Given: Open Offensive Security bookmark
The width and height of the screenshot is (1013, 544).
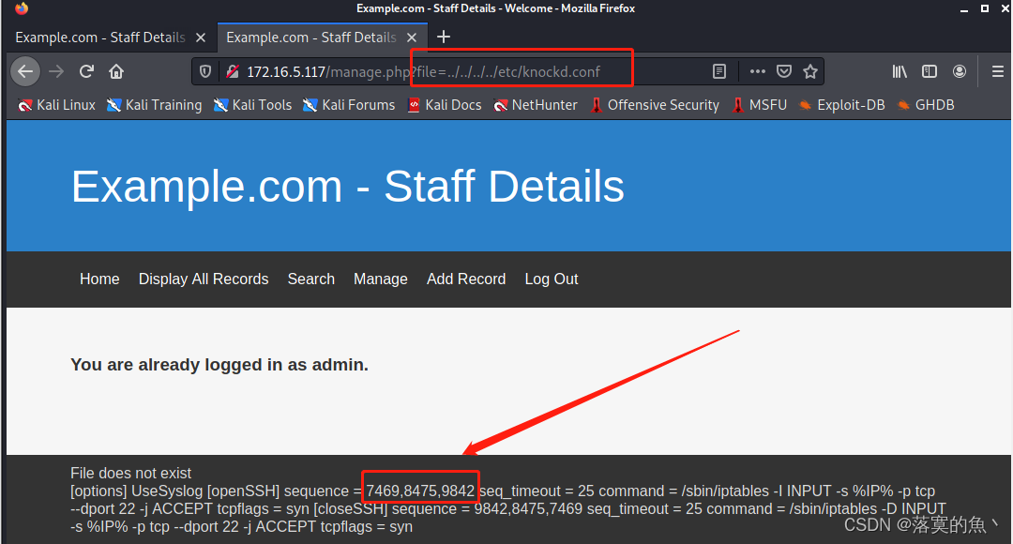Looking at the screenshot, I should 655,105.
